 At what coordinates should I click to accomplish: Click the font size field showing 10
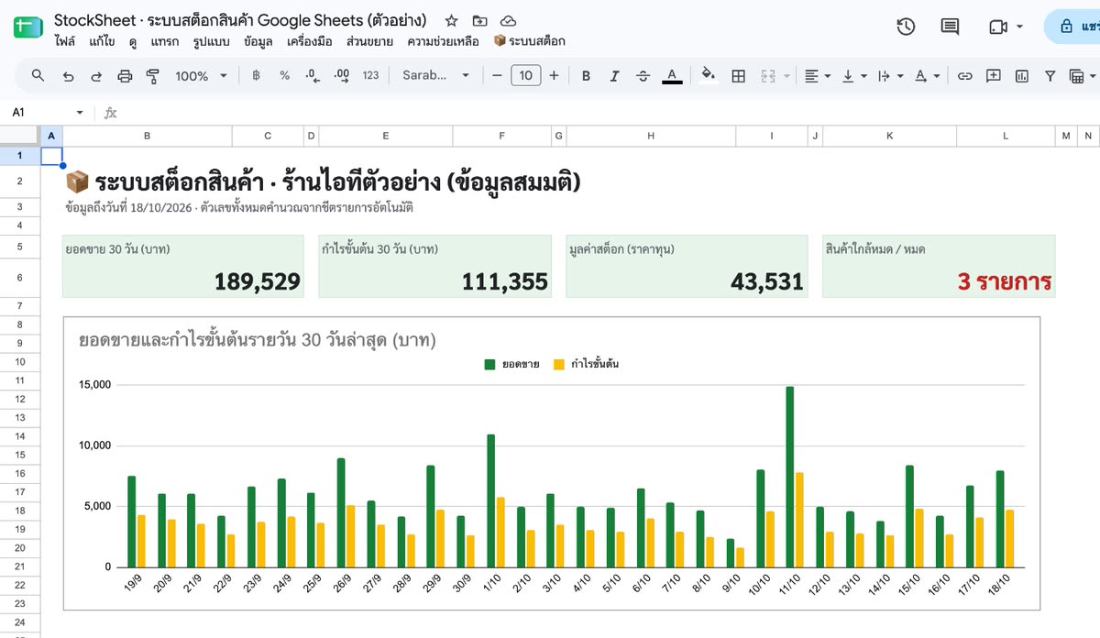click(x=525, y=76)
